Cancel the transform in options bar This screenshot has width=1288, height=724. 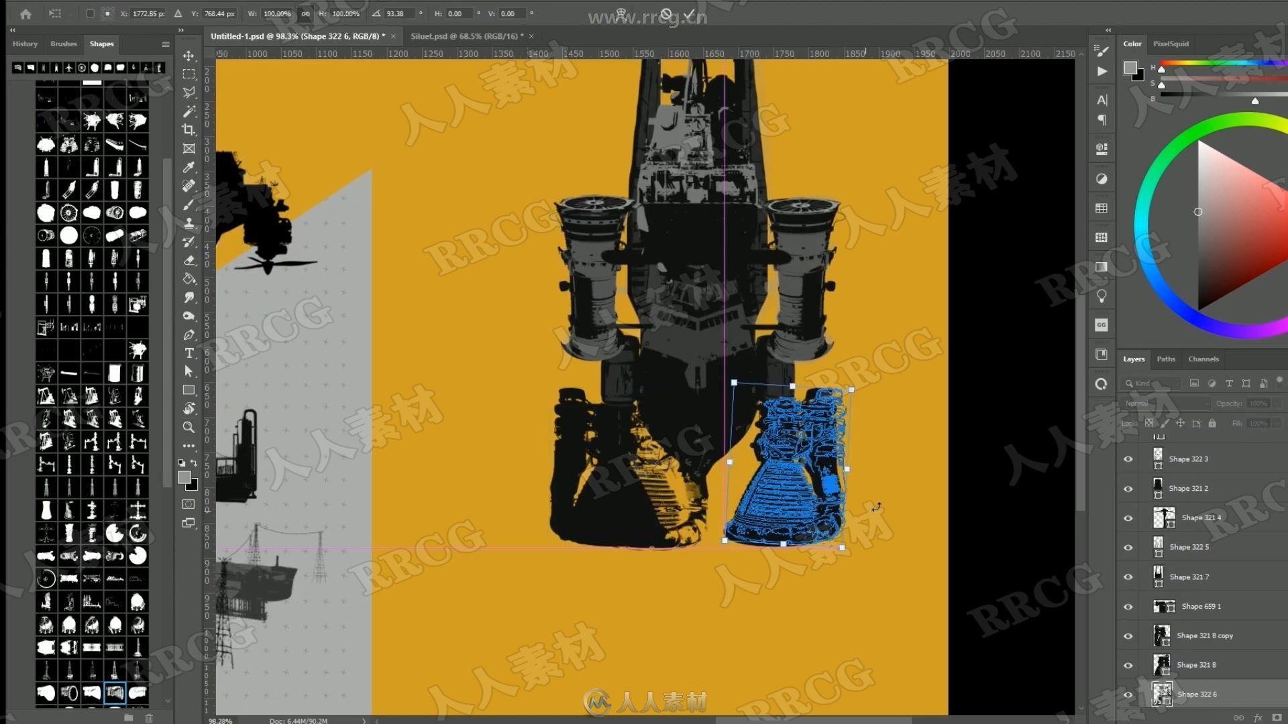click(x=666, y=13)
